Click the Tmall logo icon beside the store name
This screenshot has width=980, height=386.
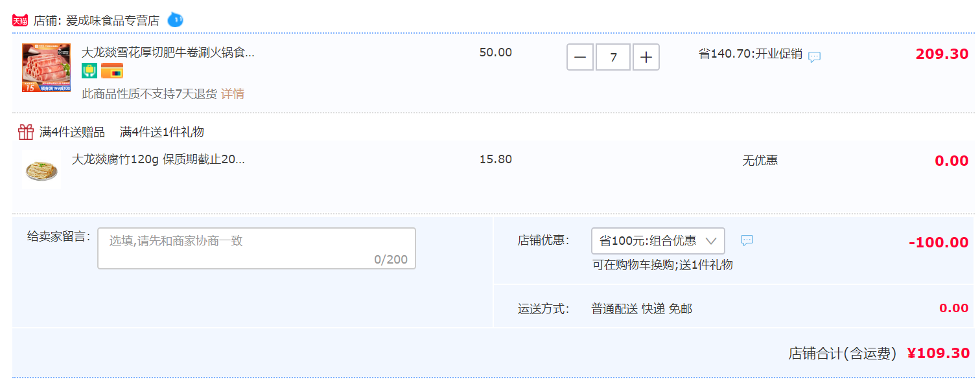click(20, 20)
